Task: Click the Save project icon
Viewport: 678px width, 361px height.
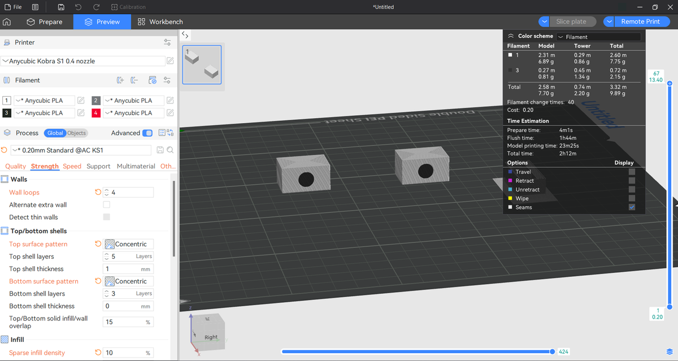Action: click(60, 7)
